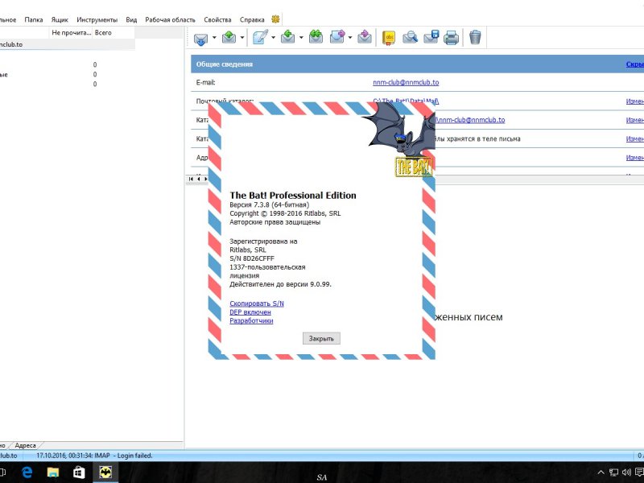Click the Reply to all double-arrow icon
The width and height of the screenshot is (644, 483).
[316, 37]
